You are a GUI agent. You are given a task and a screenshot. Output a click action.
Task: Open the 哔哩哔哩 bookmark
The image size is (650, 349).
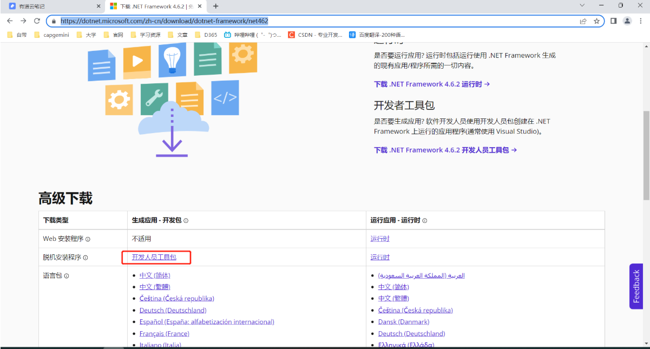[x=253, y=35]
